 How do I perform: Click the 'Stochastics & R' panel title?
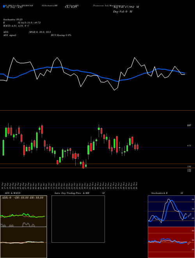click(x=159, y=193)
